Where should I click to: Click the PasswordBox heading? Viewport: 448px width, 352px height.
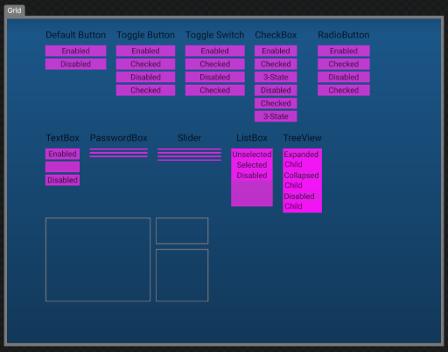coord(118,138)
